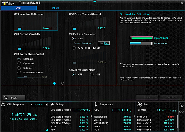Viewport: 185px width, 132px height.
Task: Click the Core 0 selector label
Action: coord(39,105)
